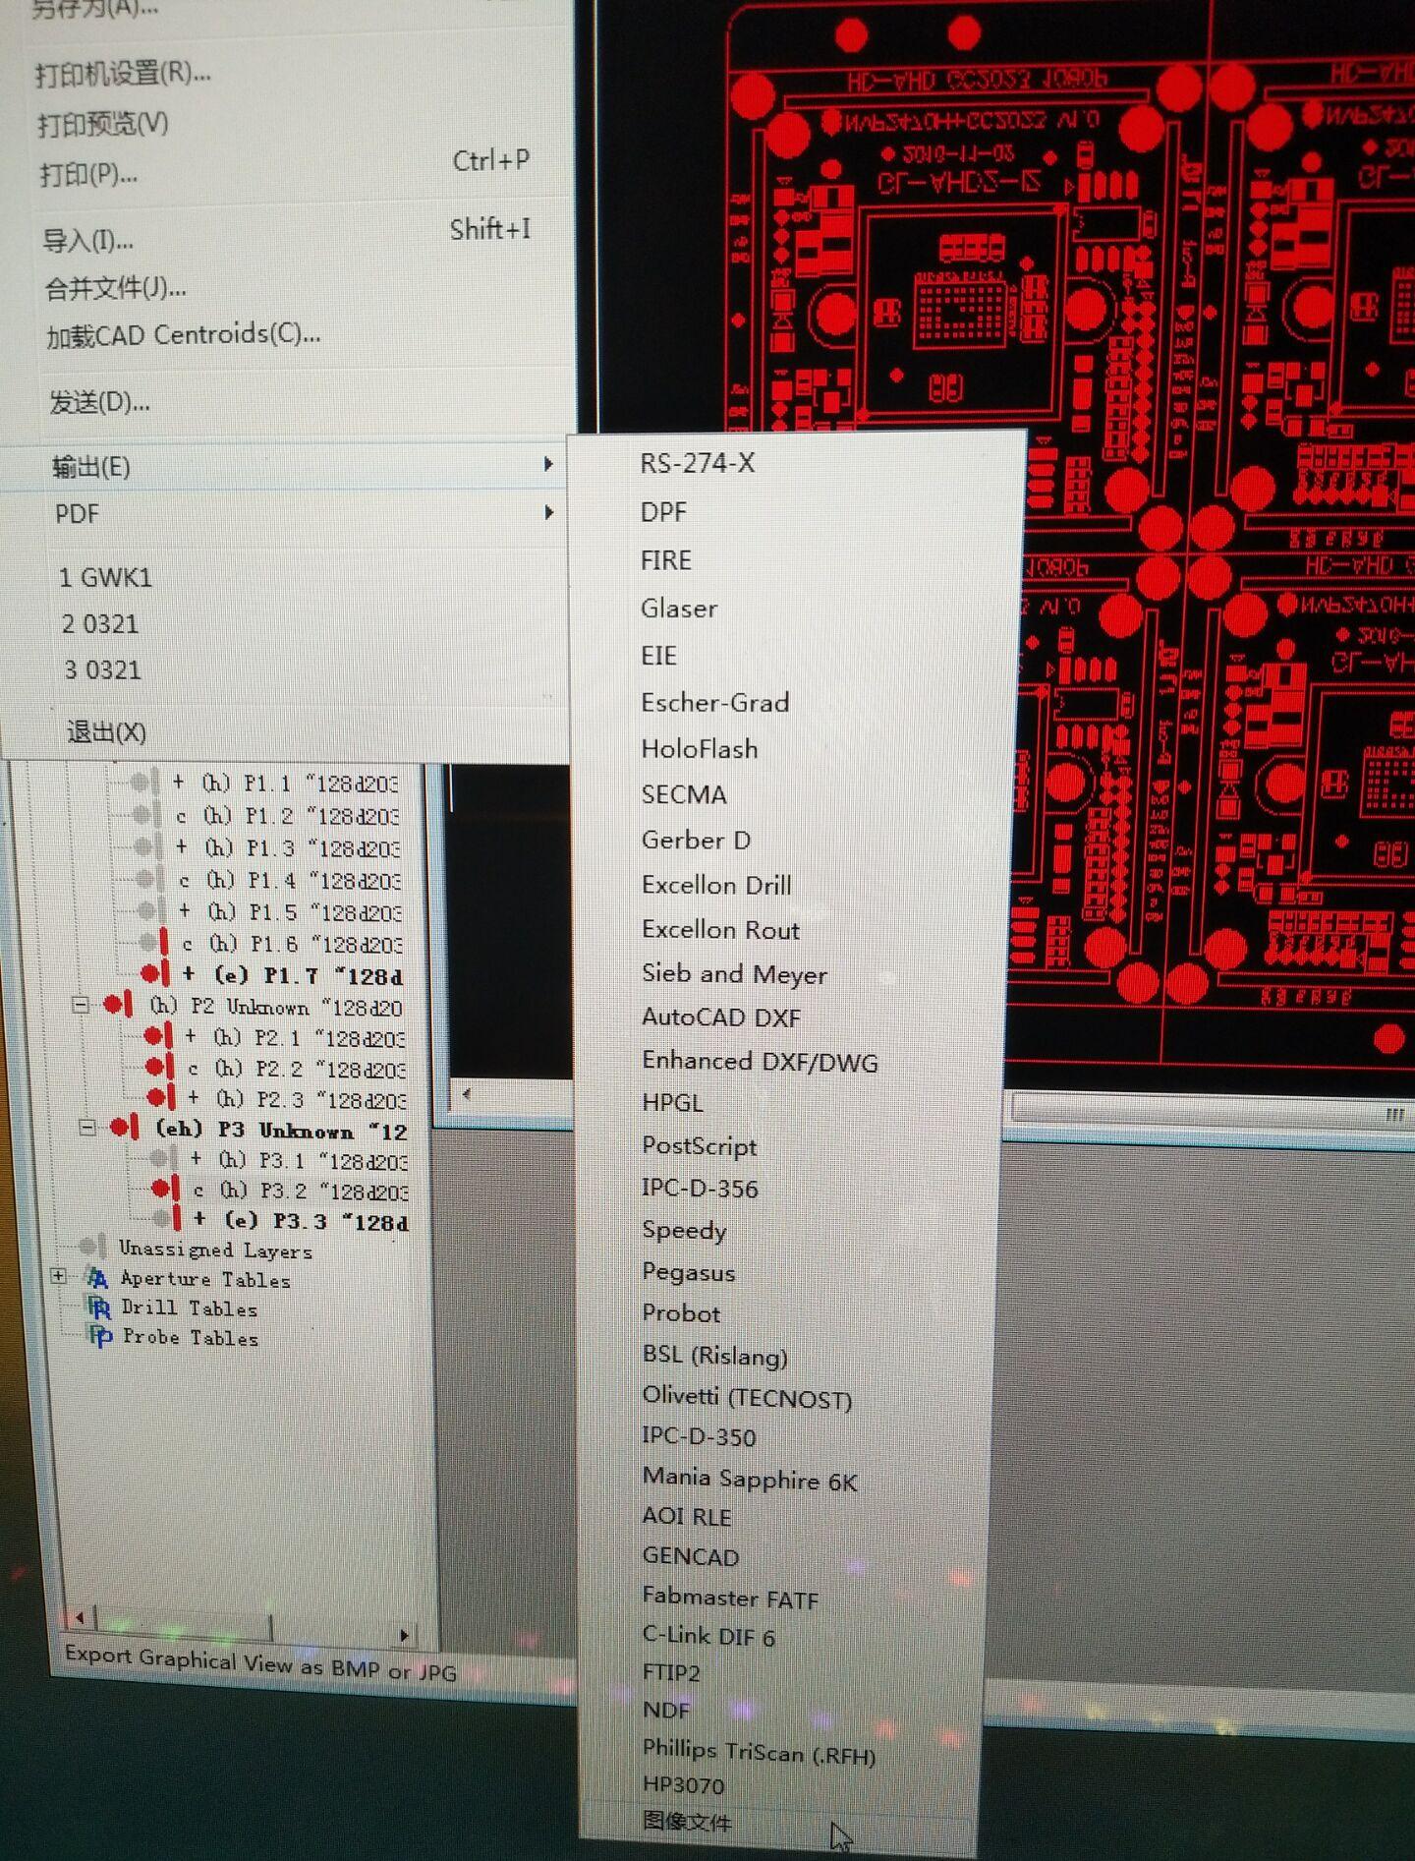Toggle the red visibility dot for layer P2.3

tap(156, 1097)
